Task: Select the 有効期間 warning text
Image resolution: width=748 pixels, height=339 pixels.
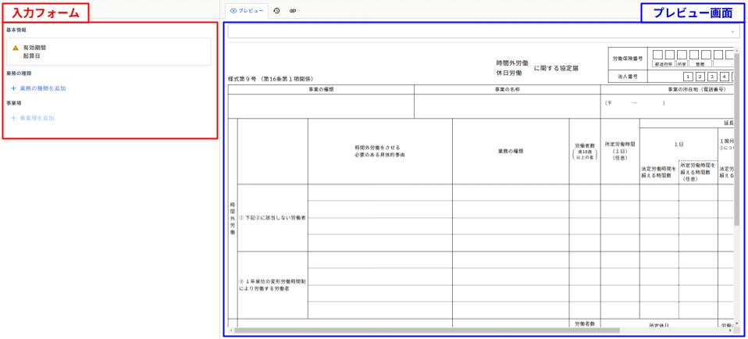Action: tap(34, 48)
